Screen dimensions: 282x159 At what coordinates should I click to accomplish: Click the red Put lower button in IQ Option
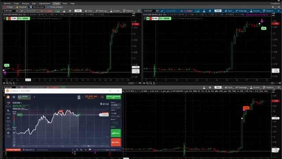click(x=115, y=142)
